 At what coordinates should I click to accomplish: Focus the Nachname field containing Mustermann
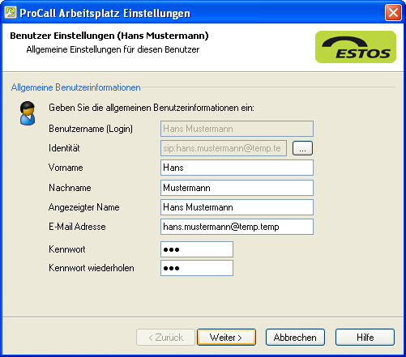point(237,188)
